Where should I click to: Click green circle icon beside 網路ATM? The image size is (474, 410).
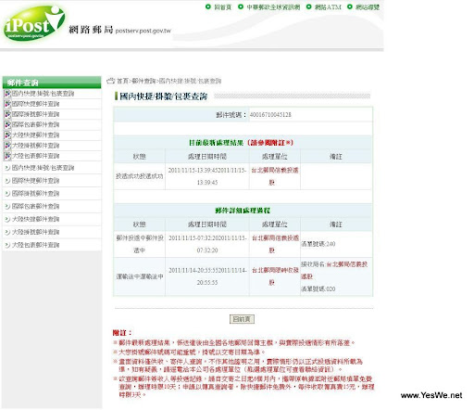308,6
